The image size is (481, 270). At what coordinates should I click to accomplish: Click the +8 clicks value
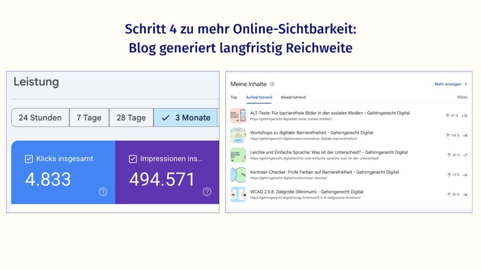tap(465, 135)
